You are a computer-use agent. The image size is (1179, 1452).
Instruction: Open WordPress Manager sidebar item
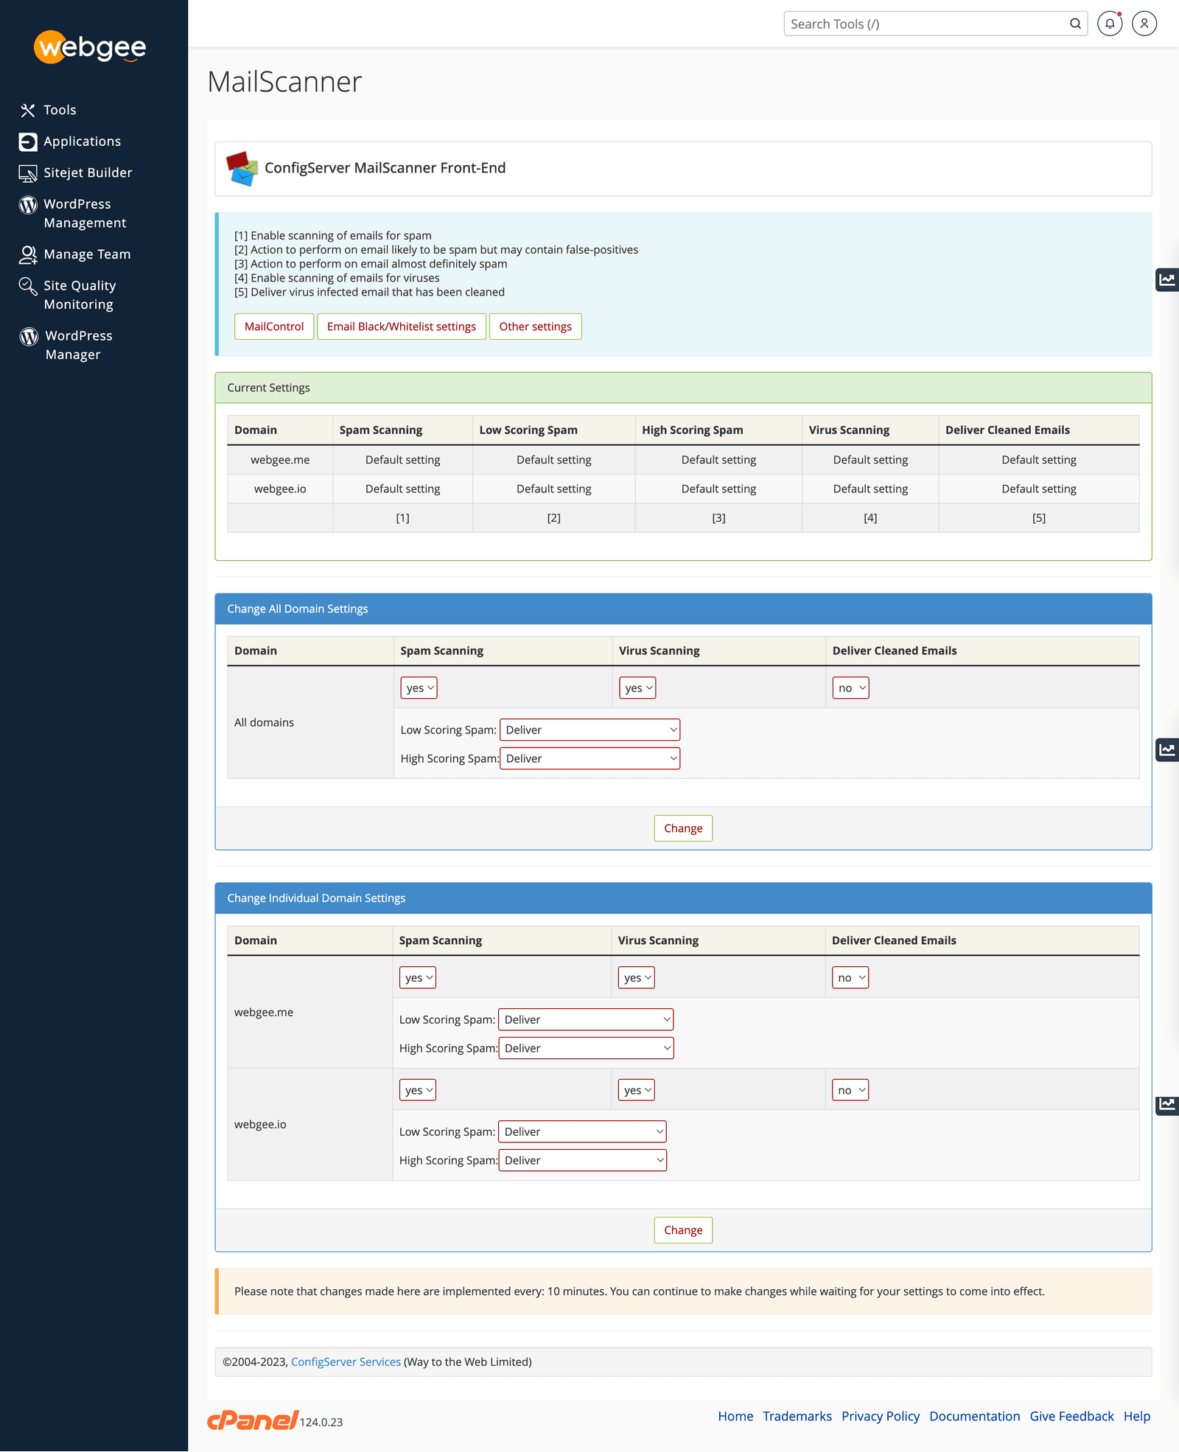(x=67, y=345)
